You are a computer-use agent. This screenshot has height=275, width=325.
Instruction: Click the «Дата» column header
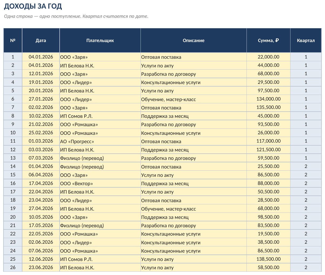point(41,40)
